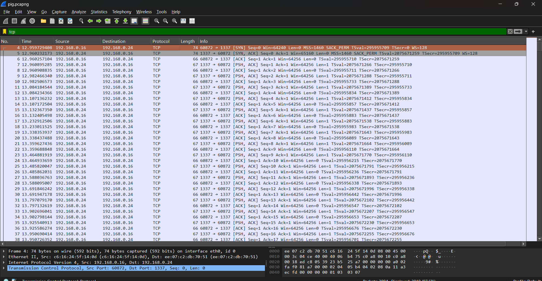Image resolution: width=542 pixels, height=281 pixels.
Task: Open capture options gear icon
Action: click(x=32, y=21)
